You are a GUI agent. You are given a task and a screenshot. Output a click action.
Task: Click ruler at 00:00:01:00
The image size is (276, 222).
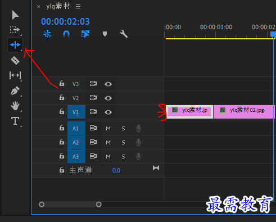(x=216, y=28)
